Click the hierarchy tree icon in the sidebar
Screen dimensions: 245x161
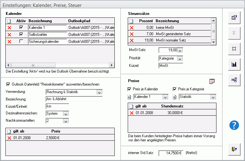[x=234, y=80]
